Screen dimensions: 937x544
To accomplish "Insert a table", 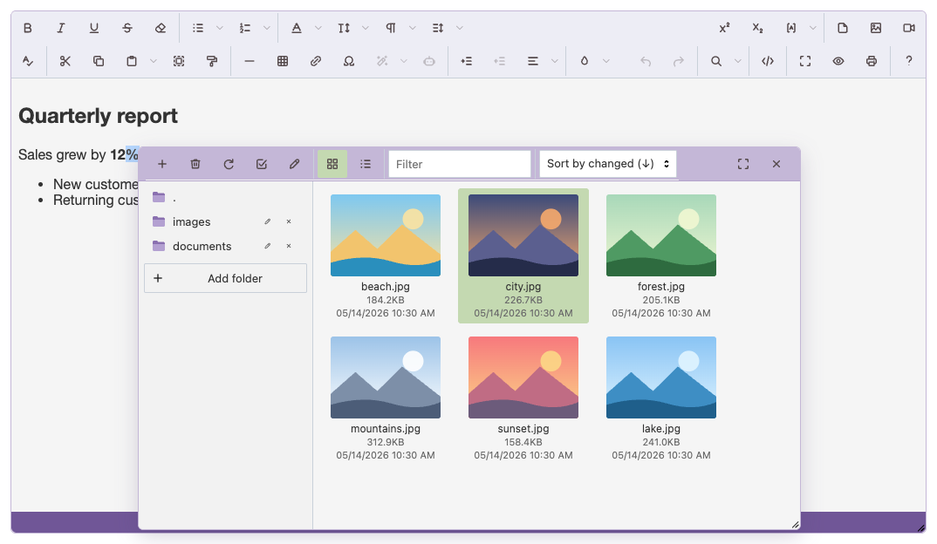I will 283,61.
